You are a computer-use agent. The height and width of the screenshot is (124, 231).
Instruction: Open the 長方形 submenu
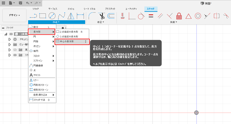coord(42,32)
